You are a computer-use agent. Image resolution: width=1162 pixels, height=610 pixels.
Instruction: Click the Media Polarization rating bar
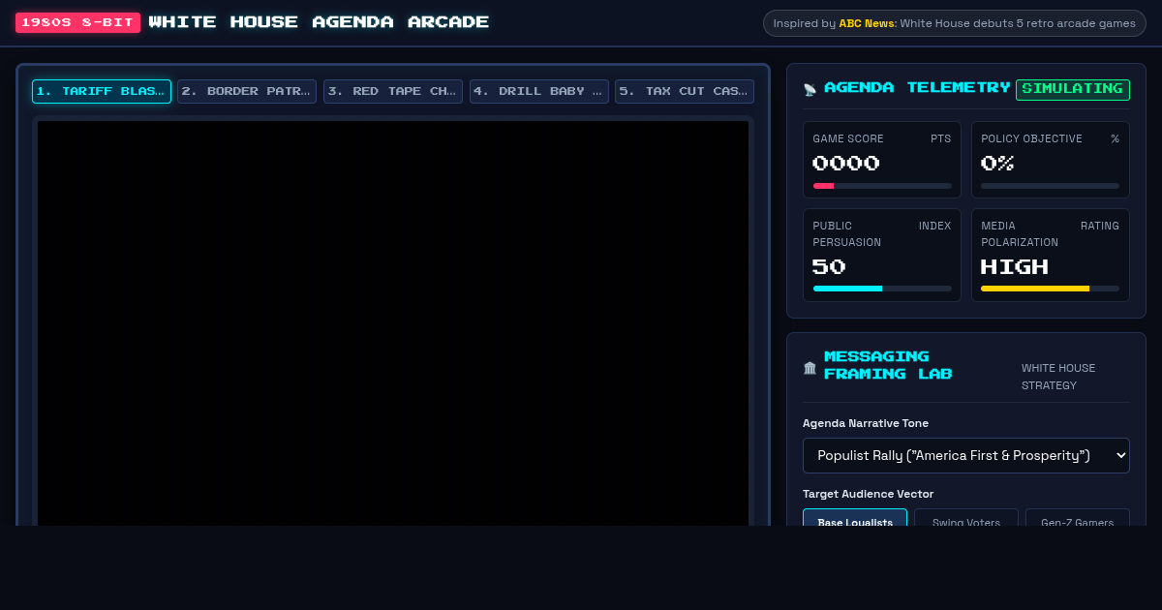click(1050, 289)
